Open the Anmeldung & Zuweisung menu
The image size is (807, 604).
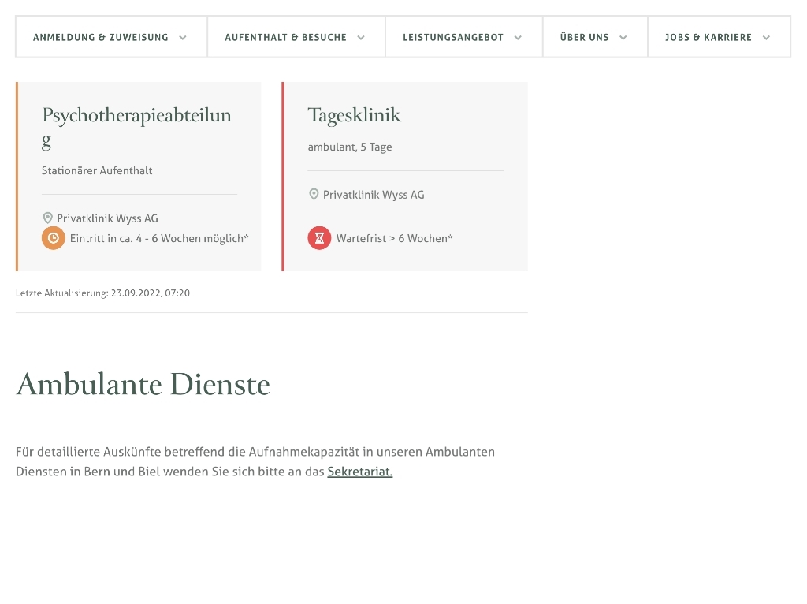coord(101,37)
